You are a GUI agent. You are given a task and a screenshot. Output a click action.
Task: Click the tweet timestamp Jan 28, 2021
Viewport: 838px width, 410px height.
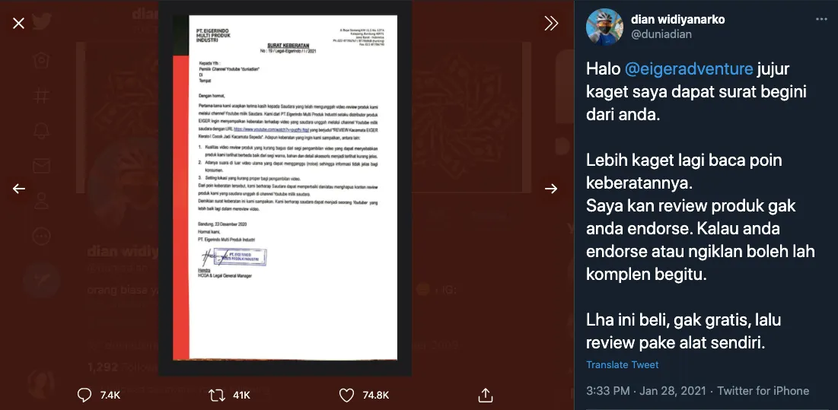(x=675, y=391)
